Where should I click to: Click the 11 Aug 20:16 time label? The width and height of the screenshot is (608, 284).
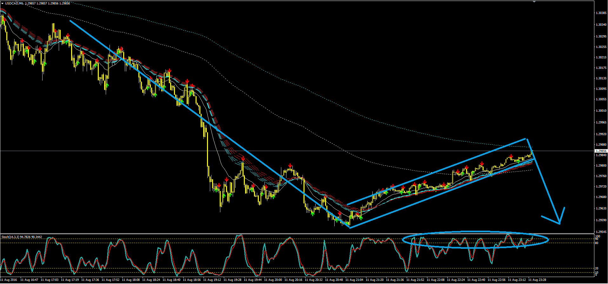click(293, 280)
